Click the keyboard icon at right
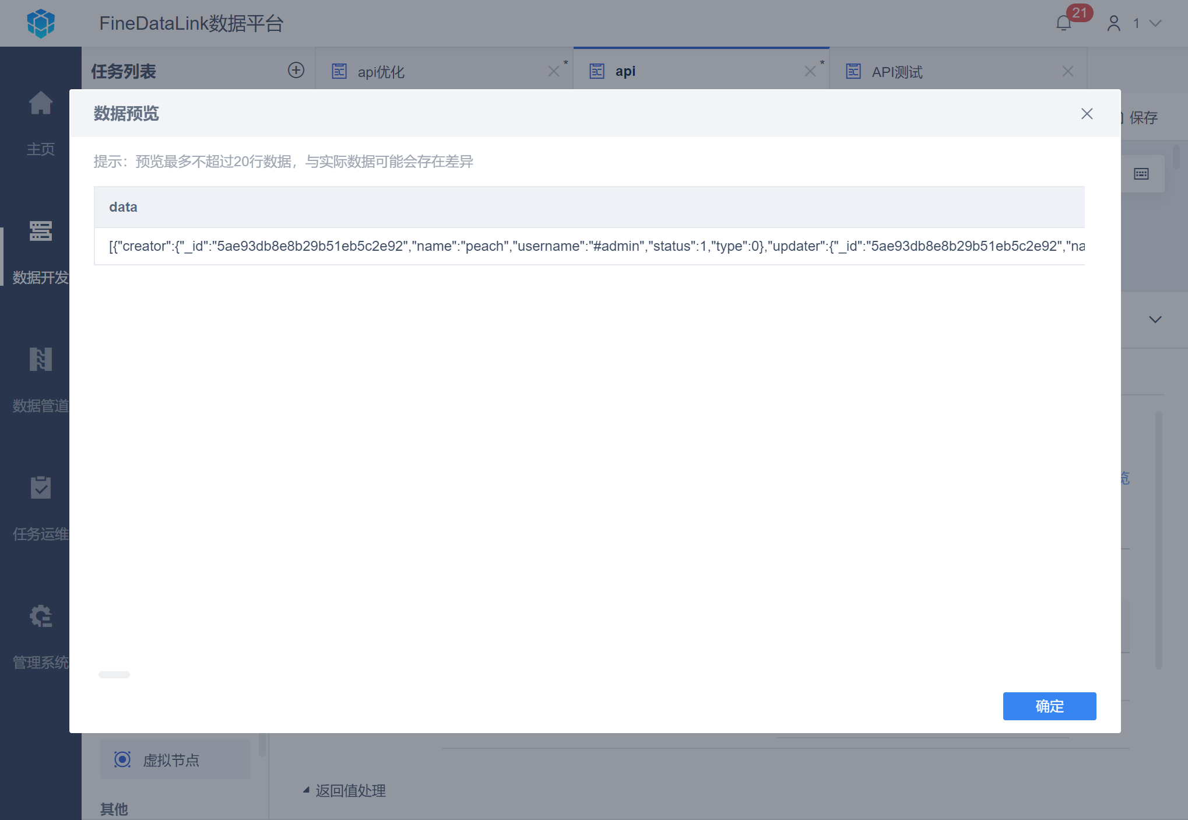This screenshot has height=820, width=1188. click(1141, 174)
